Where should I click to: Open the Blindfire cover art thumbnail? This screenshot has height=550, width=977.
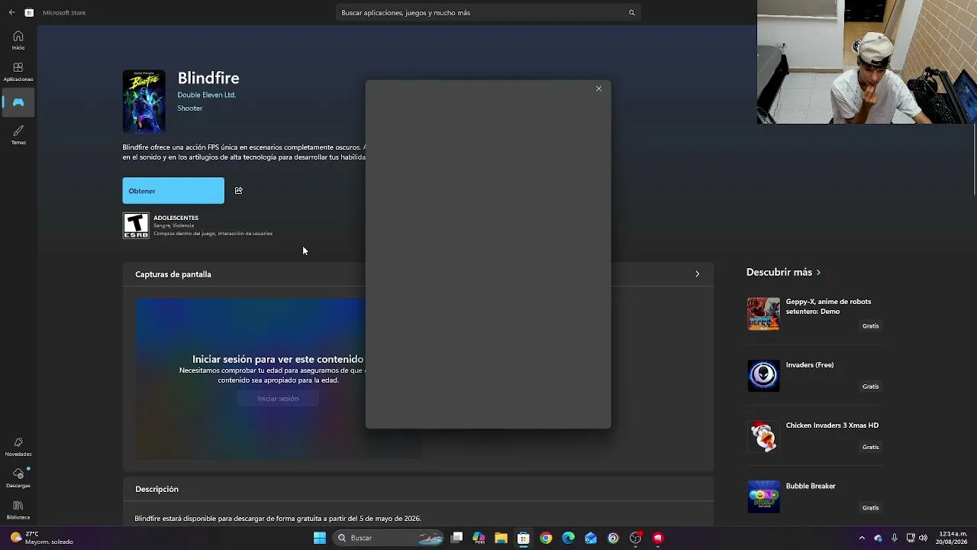(144, 102)
